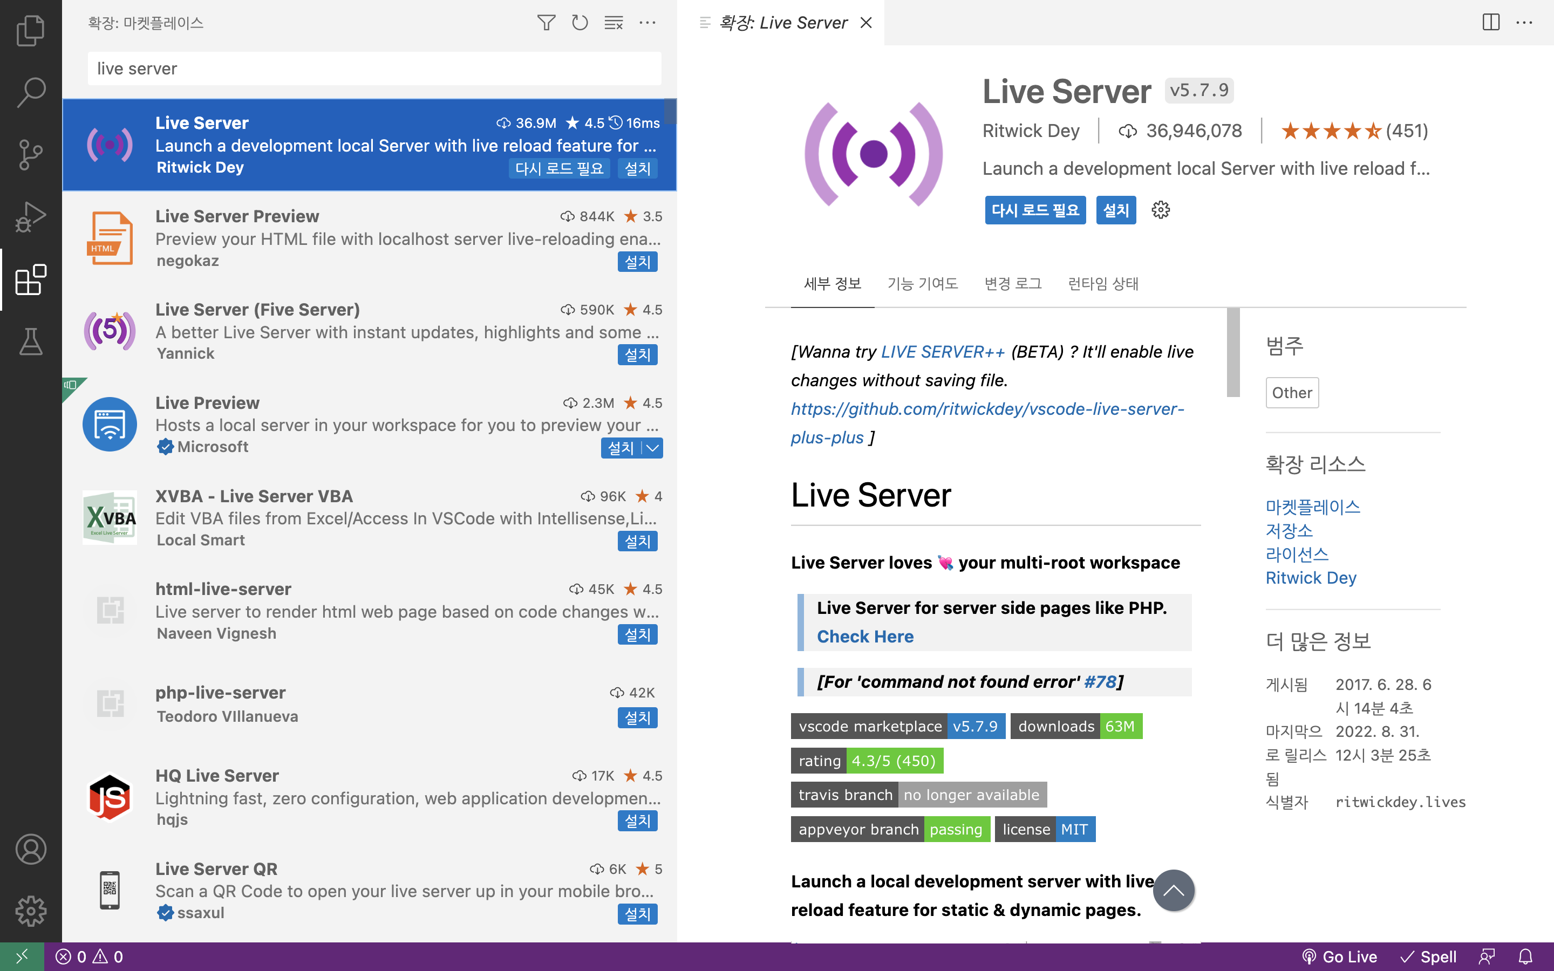Click Spell check status bar item

point(1429,957)
